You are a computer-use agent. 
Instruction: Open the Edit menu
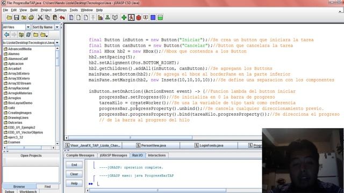(x=13, y=10)
